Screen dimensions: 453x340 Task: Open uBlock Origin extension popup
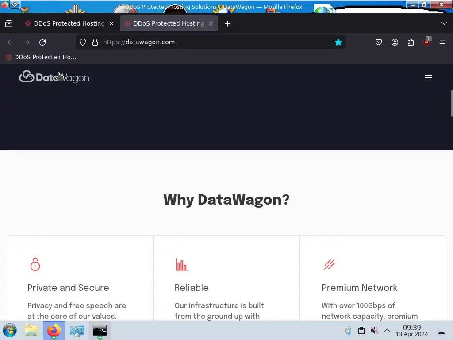click(427, 42)
